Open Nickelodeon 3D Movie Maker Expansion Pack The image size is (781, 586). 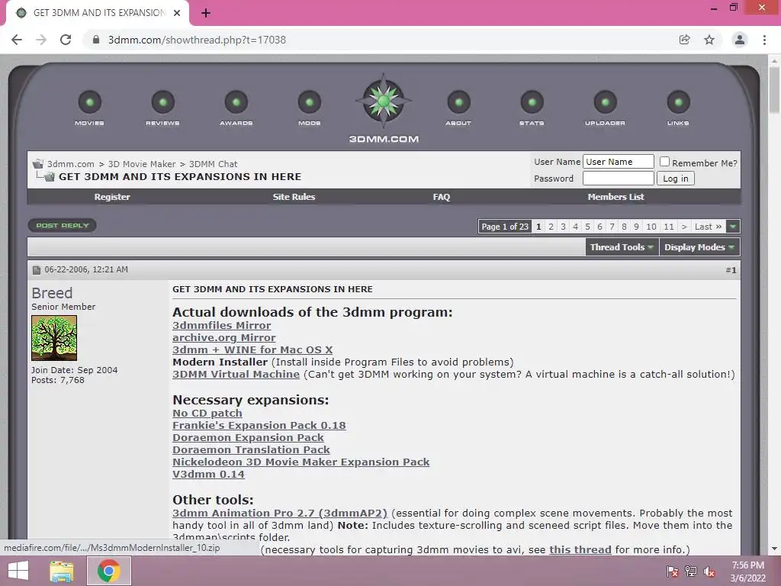click(301, 462)
